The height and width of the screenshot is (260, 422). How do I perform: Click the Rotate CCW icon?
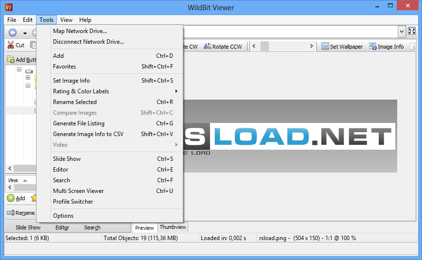(207, 46)
